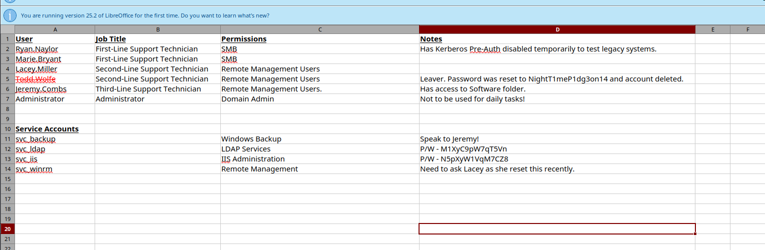Select column C header
This screenshot has height=250, width=765.
[319, 29]
